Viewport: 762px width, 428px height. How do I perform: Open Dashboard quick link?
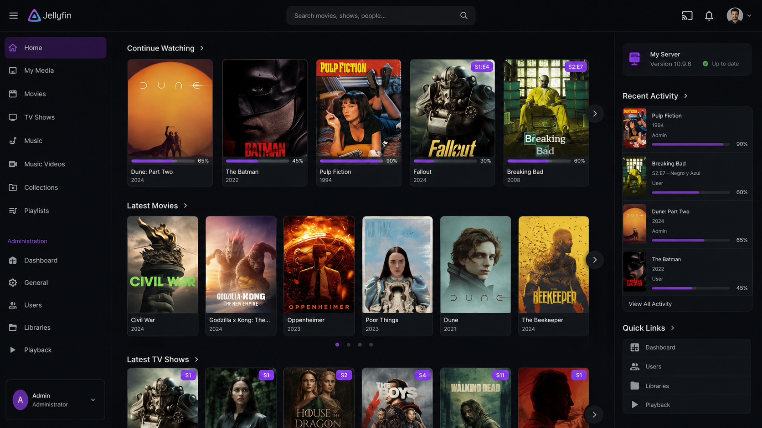click(x=687, y=347)
